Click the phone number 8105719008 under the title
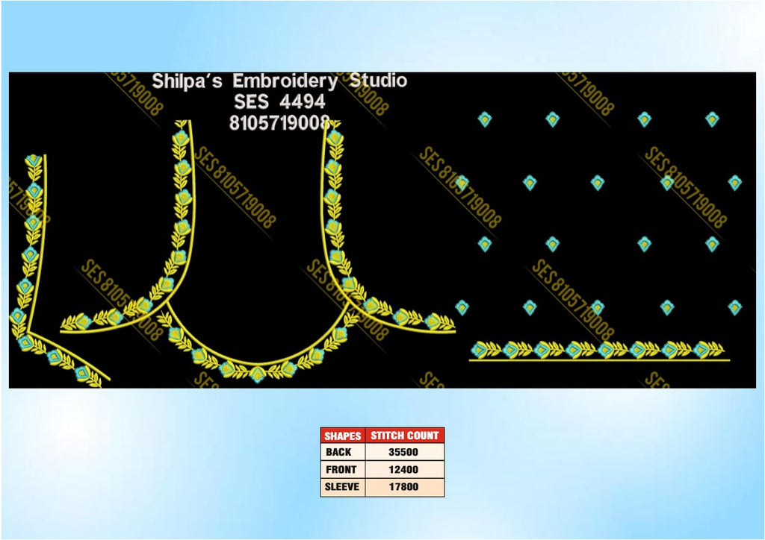This screenshot has height=540, width=765. point(279,123)
